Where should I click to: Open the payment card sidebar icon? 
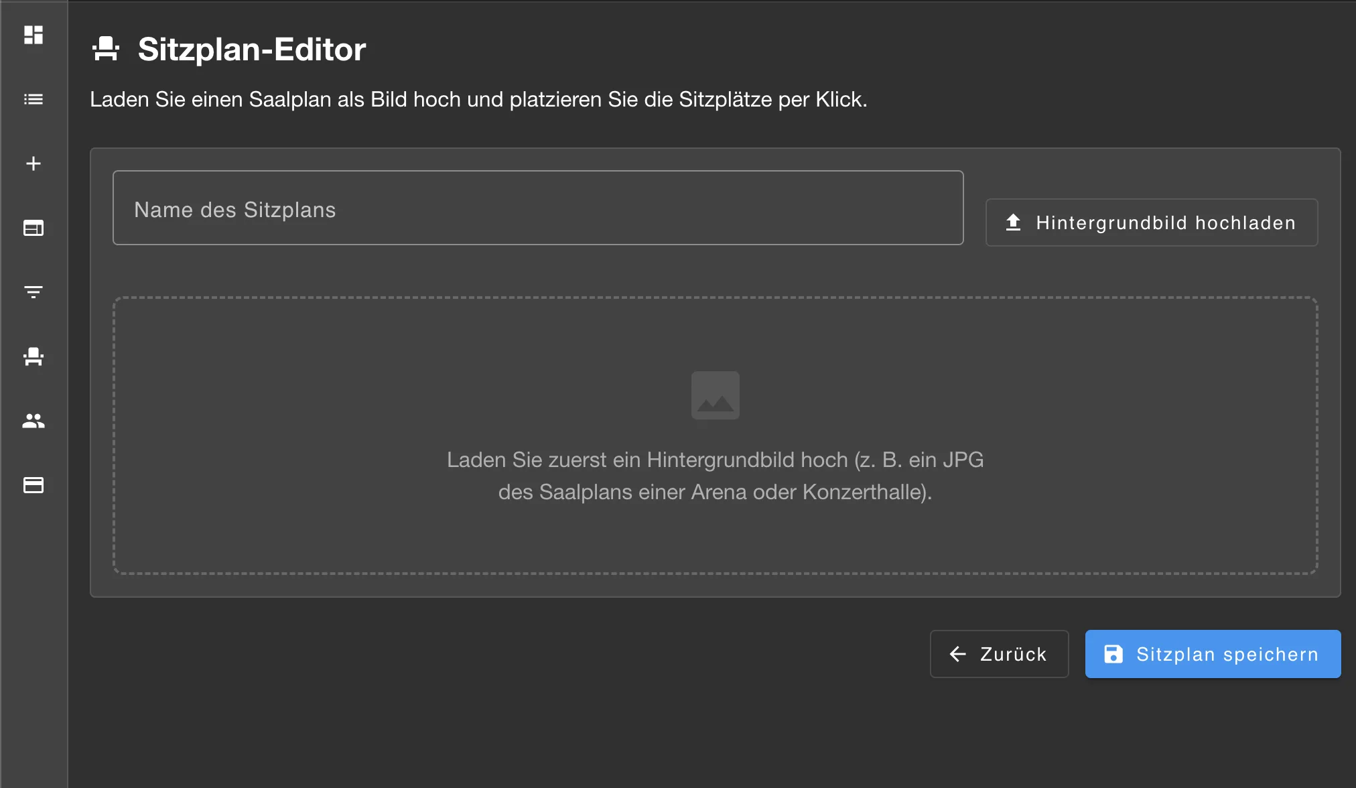coord(33,485)
